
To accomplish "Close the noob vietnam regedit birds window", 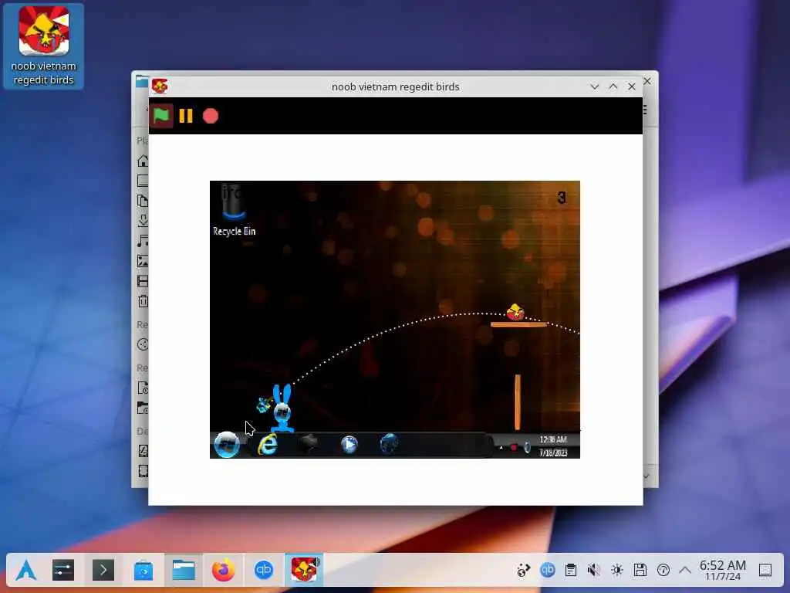I will [631, 86].
